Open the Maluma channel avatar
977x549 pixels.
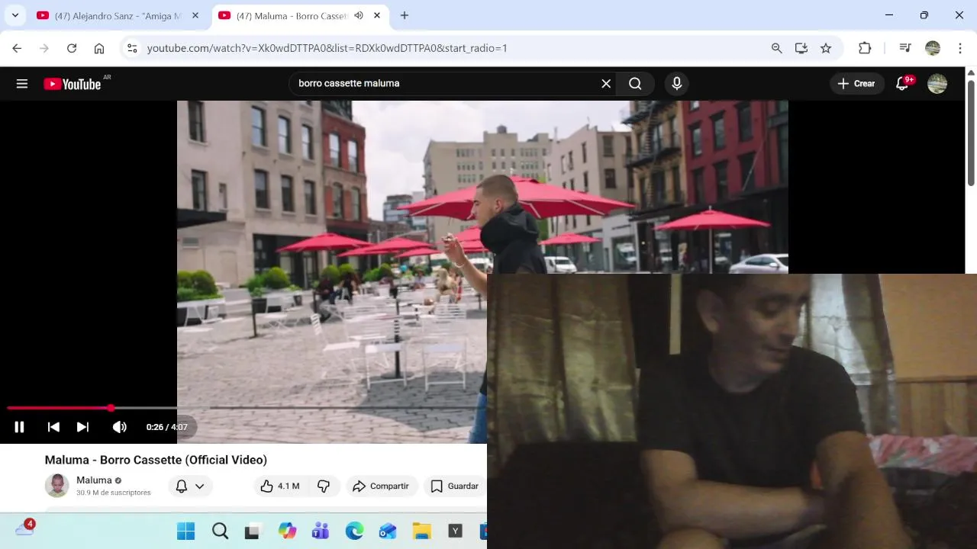click(56, 486)
